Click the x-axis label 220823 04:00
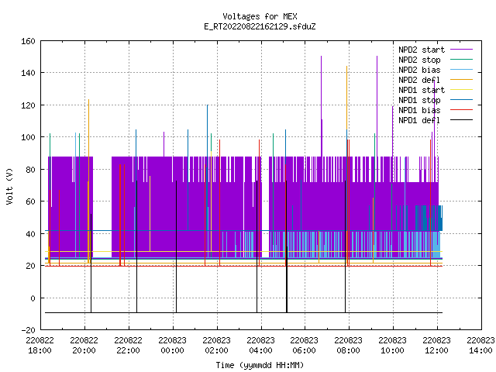The image size is (496, 372). point(260,346)
